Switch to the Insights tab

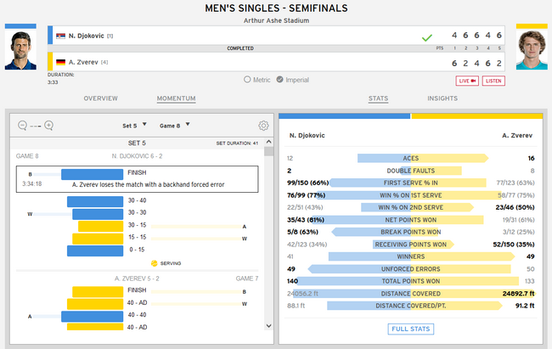(x=442, y=99)
